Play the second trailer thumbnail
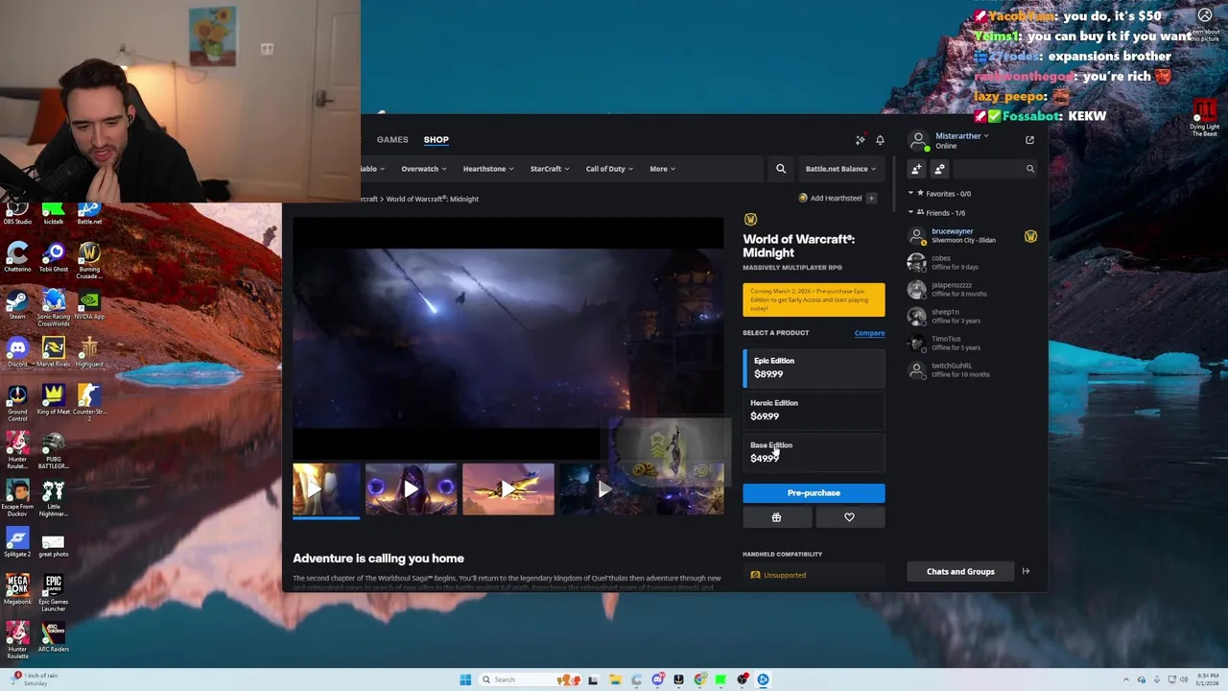The width and height of the screenshot is (1228, 691). coord(411,489)
